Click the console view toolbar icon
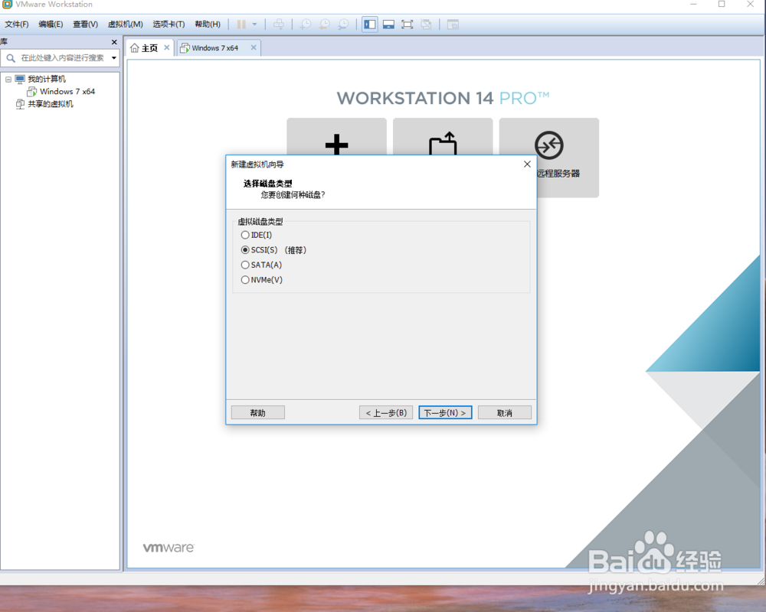766x612 pixels. tap(453, 24)
